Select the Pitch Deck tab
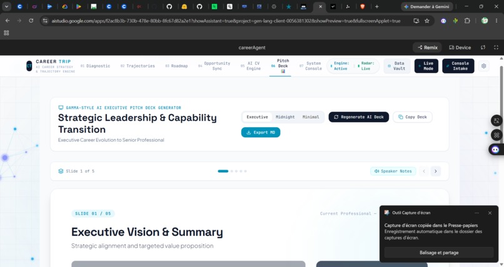This screenshot has height=267, width=504. (280, 66)
